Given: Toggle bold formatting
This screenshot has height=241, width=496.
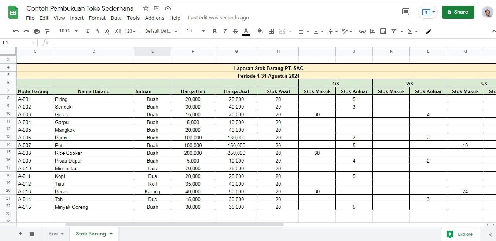Looking at the screenshot, I should (x=215, y=31).
